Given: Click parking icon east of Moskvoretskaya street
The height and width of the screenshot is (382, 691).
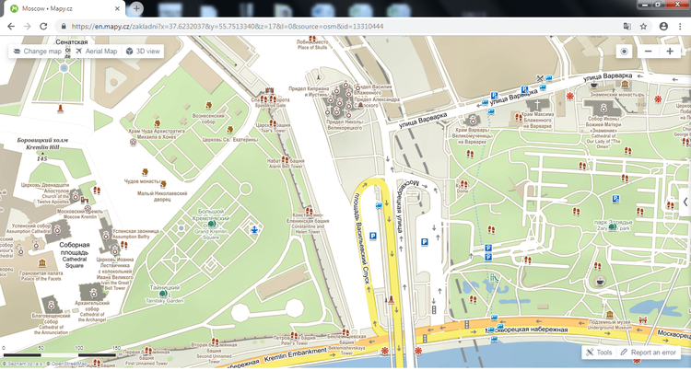Looking at the screenshot, I should point(425,241).
